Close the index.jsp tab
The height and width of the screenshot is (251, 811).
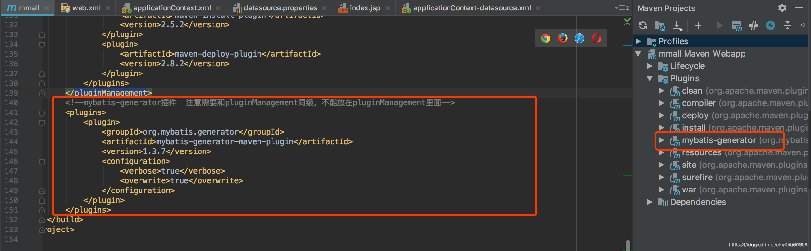pyautogui.click(x=388, y=8)
